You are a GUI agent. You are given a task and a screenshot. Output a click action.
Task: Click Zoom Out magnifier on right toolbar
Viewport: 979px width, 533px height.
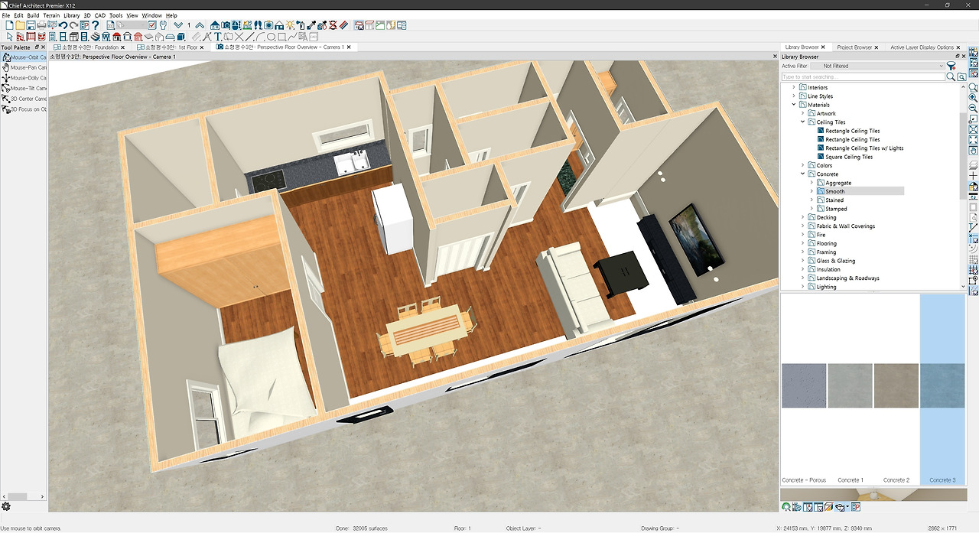coord(973,108)
